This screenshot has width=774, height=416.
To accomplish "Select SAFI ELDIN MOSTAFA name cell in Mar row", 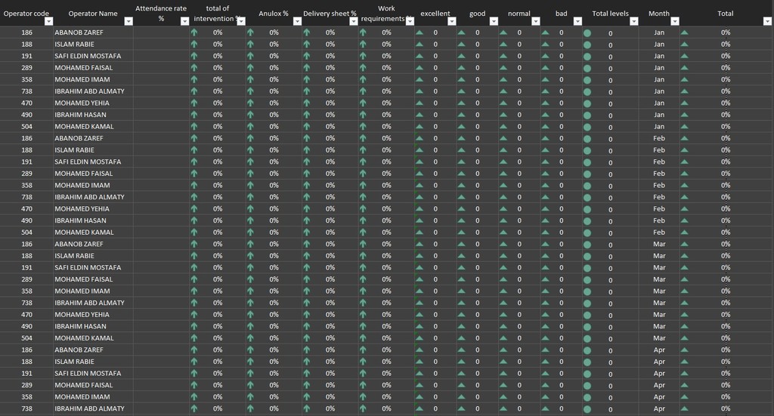I will (x=93, y=267).
